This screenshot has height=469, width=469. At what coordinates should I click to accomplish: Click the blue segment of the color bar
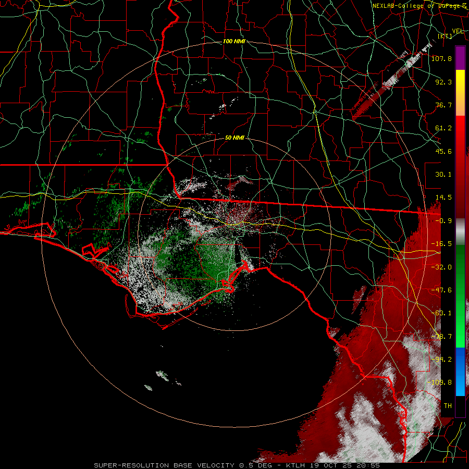coord(460,372)
